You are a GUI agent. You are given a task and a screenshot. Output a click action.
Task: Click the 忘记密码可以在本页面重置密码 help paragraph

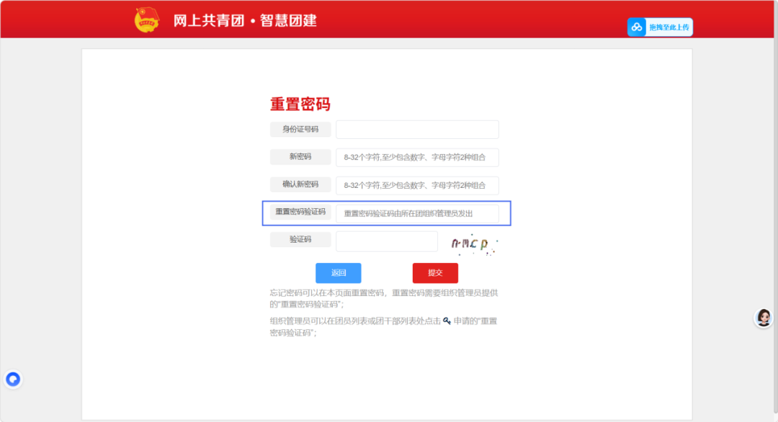[x=383, y=299]
